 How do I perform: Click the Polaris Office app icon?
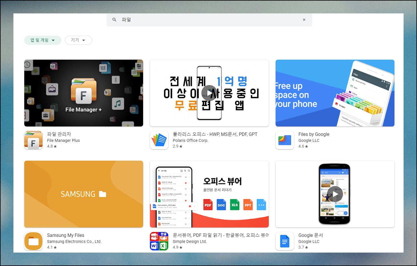pyautogui.click(x=159, y=140)
